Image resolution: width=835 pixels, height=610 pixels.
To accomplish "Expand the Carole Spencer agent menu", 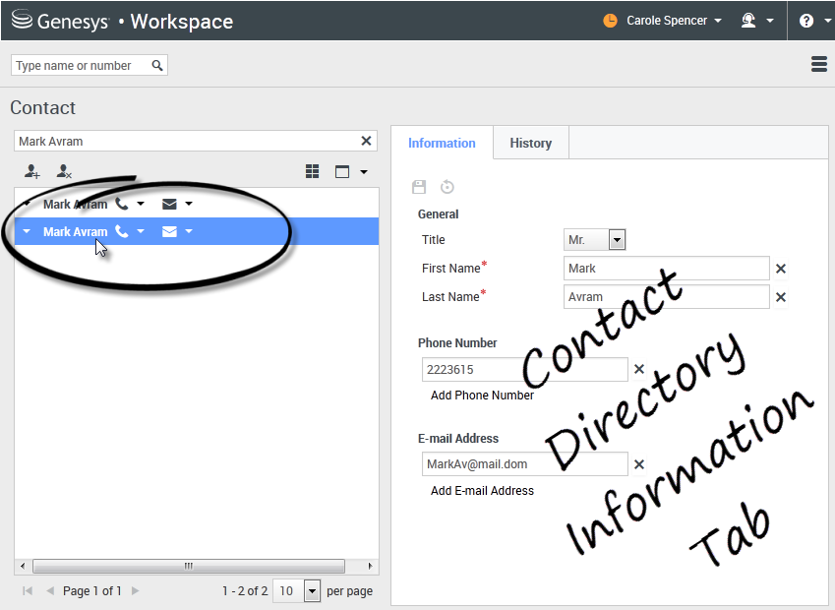I will point(665,21).
